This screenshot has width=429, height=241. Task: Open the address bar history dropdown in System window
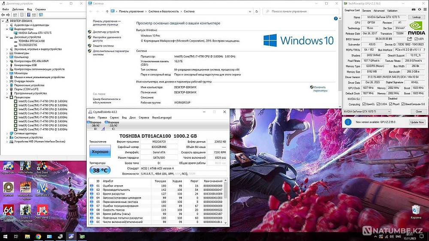[250, 12]
